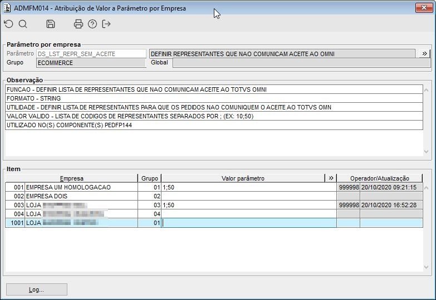Click operator 999998 in row 001
This screenshot has width=436, height=300.
point(349,187)
